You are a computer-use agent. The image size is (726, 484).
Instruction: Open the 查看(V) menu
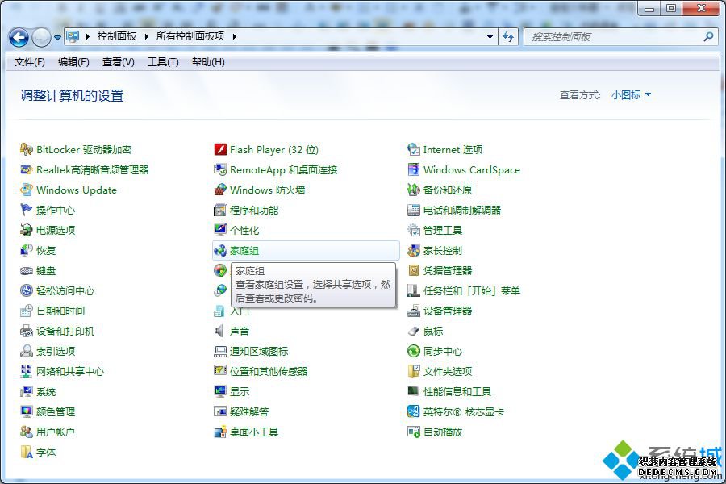pyautogui.click(x=118, y=62)
